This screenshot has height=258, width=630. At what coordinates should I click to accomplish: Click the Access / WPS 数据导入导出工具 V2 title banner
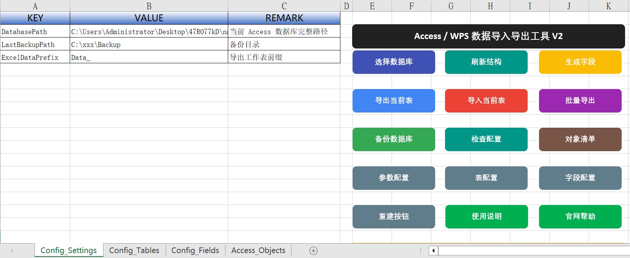coord(488,36)
